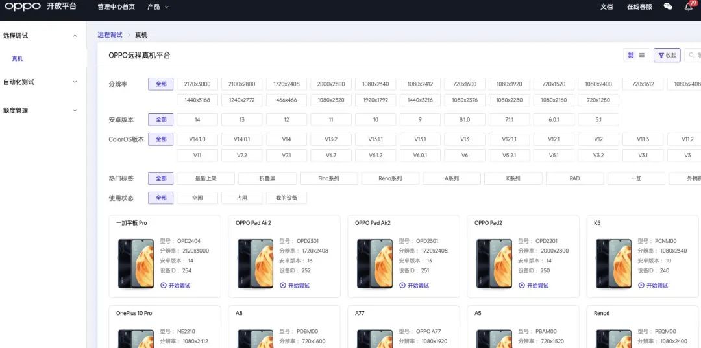
Task: Click model text PCNM00
Action: [x=666, y=241]
